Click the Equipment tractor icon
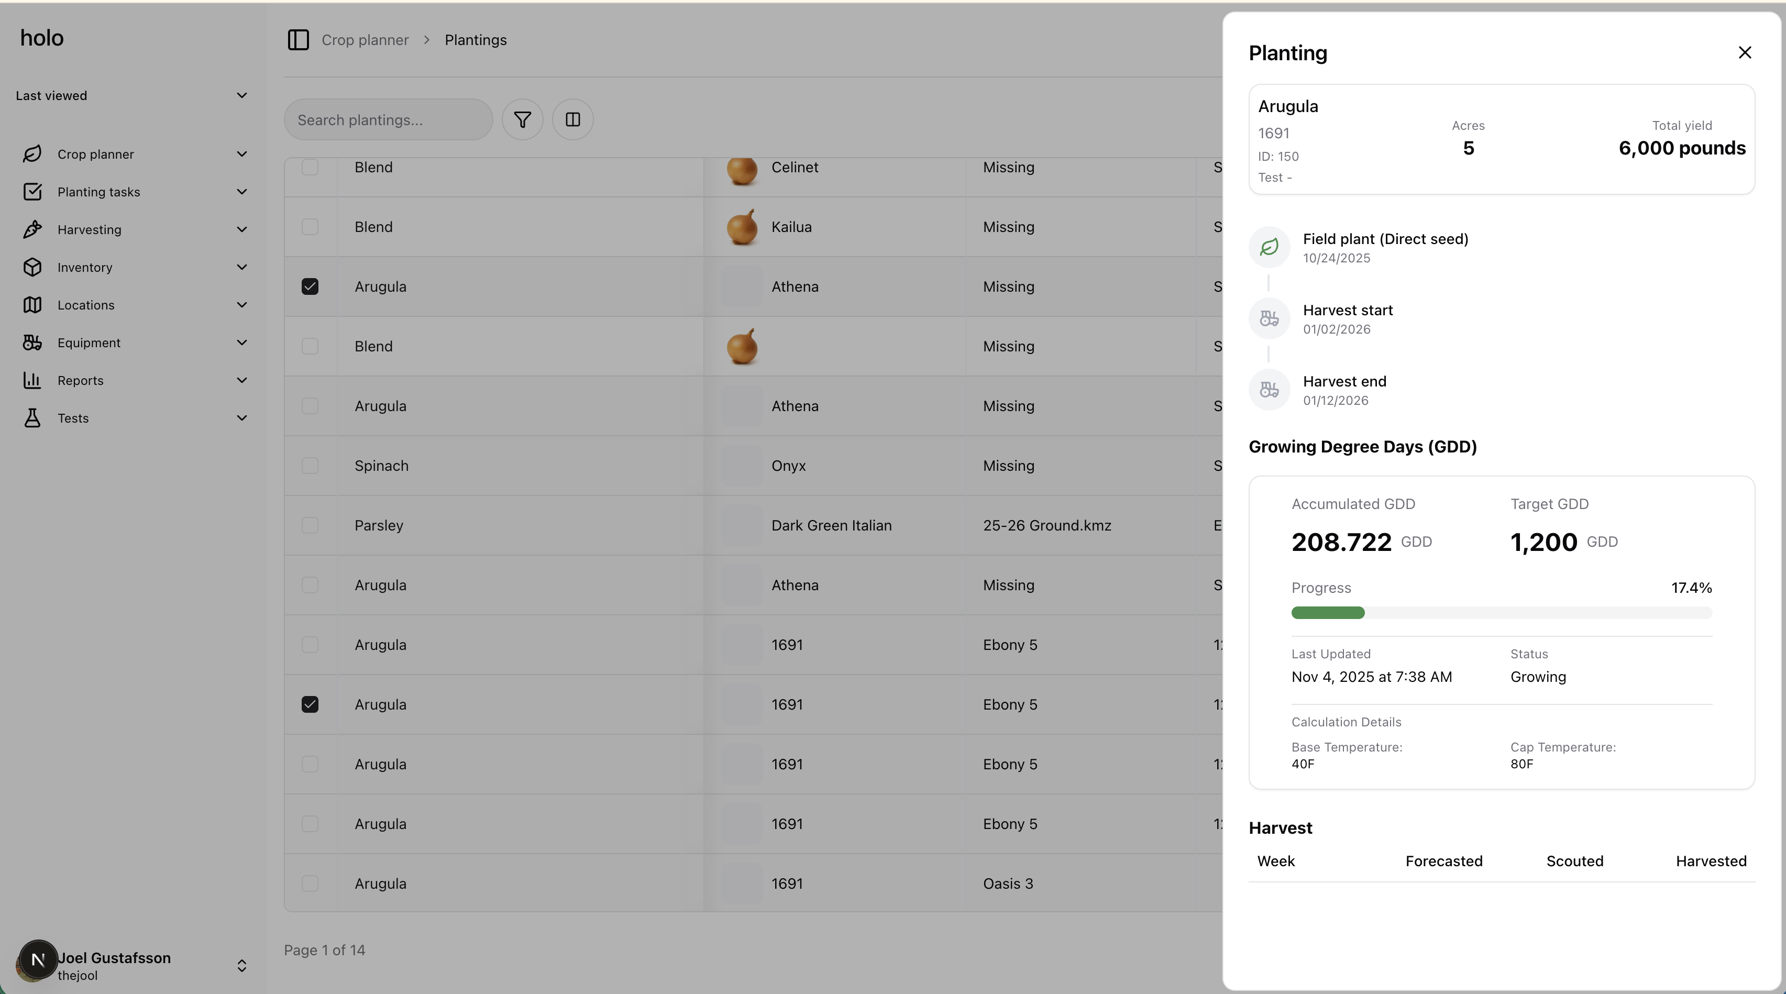 (32, 343)
